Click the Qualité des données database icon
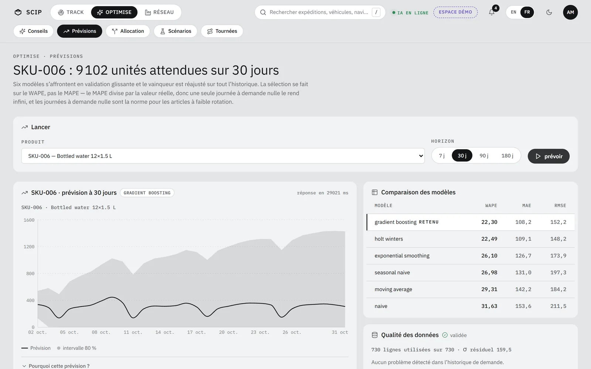 (x=375, y=335)
